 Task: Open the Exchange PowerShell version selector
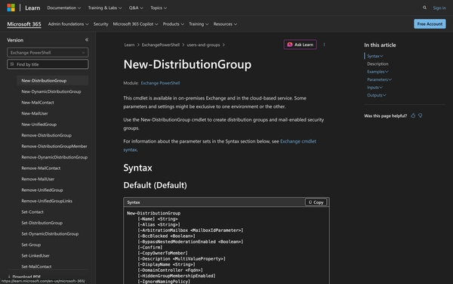click(48, 53)
